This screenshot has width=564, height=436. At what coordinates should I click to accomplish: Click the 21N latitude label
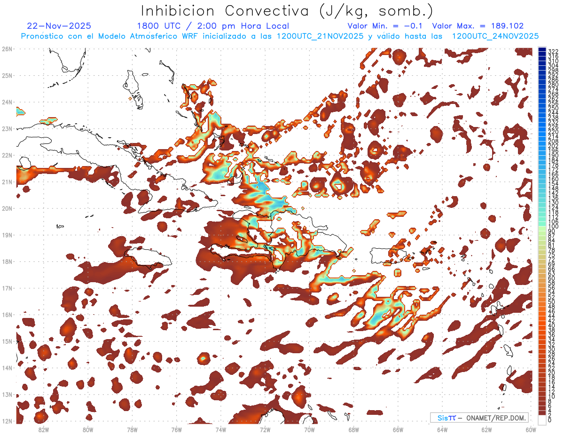click(x=7, y=182)
